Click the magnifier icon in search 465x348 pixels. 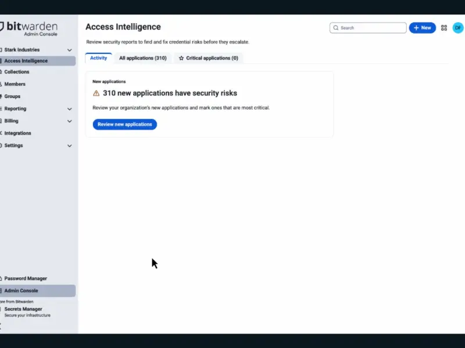click(x=336, y=28)
